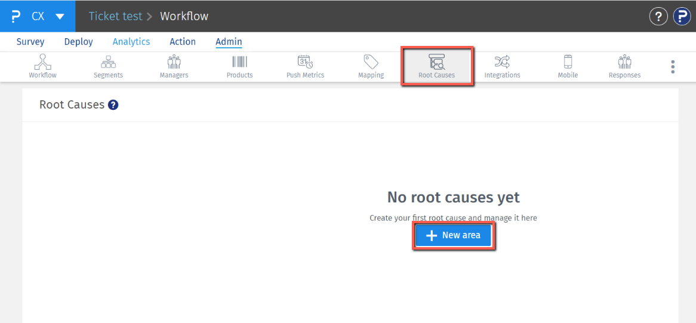Open the three-dot more options menu

click(673, 66)
